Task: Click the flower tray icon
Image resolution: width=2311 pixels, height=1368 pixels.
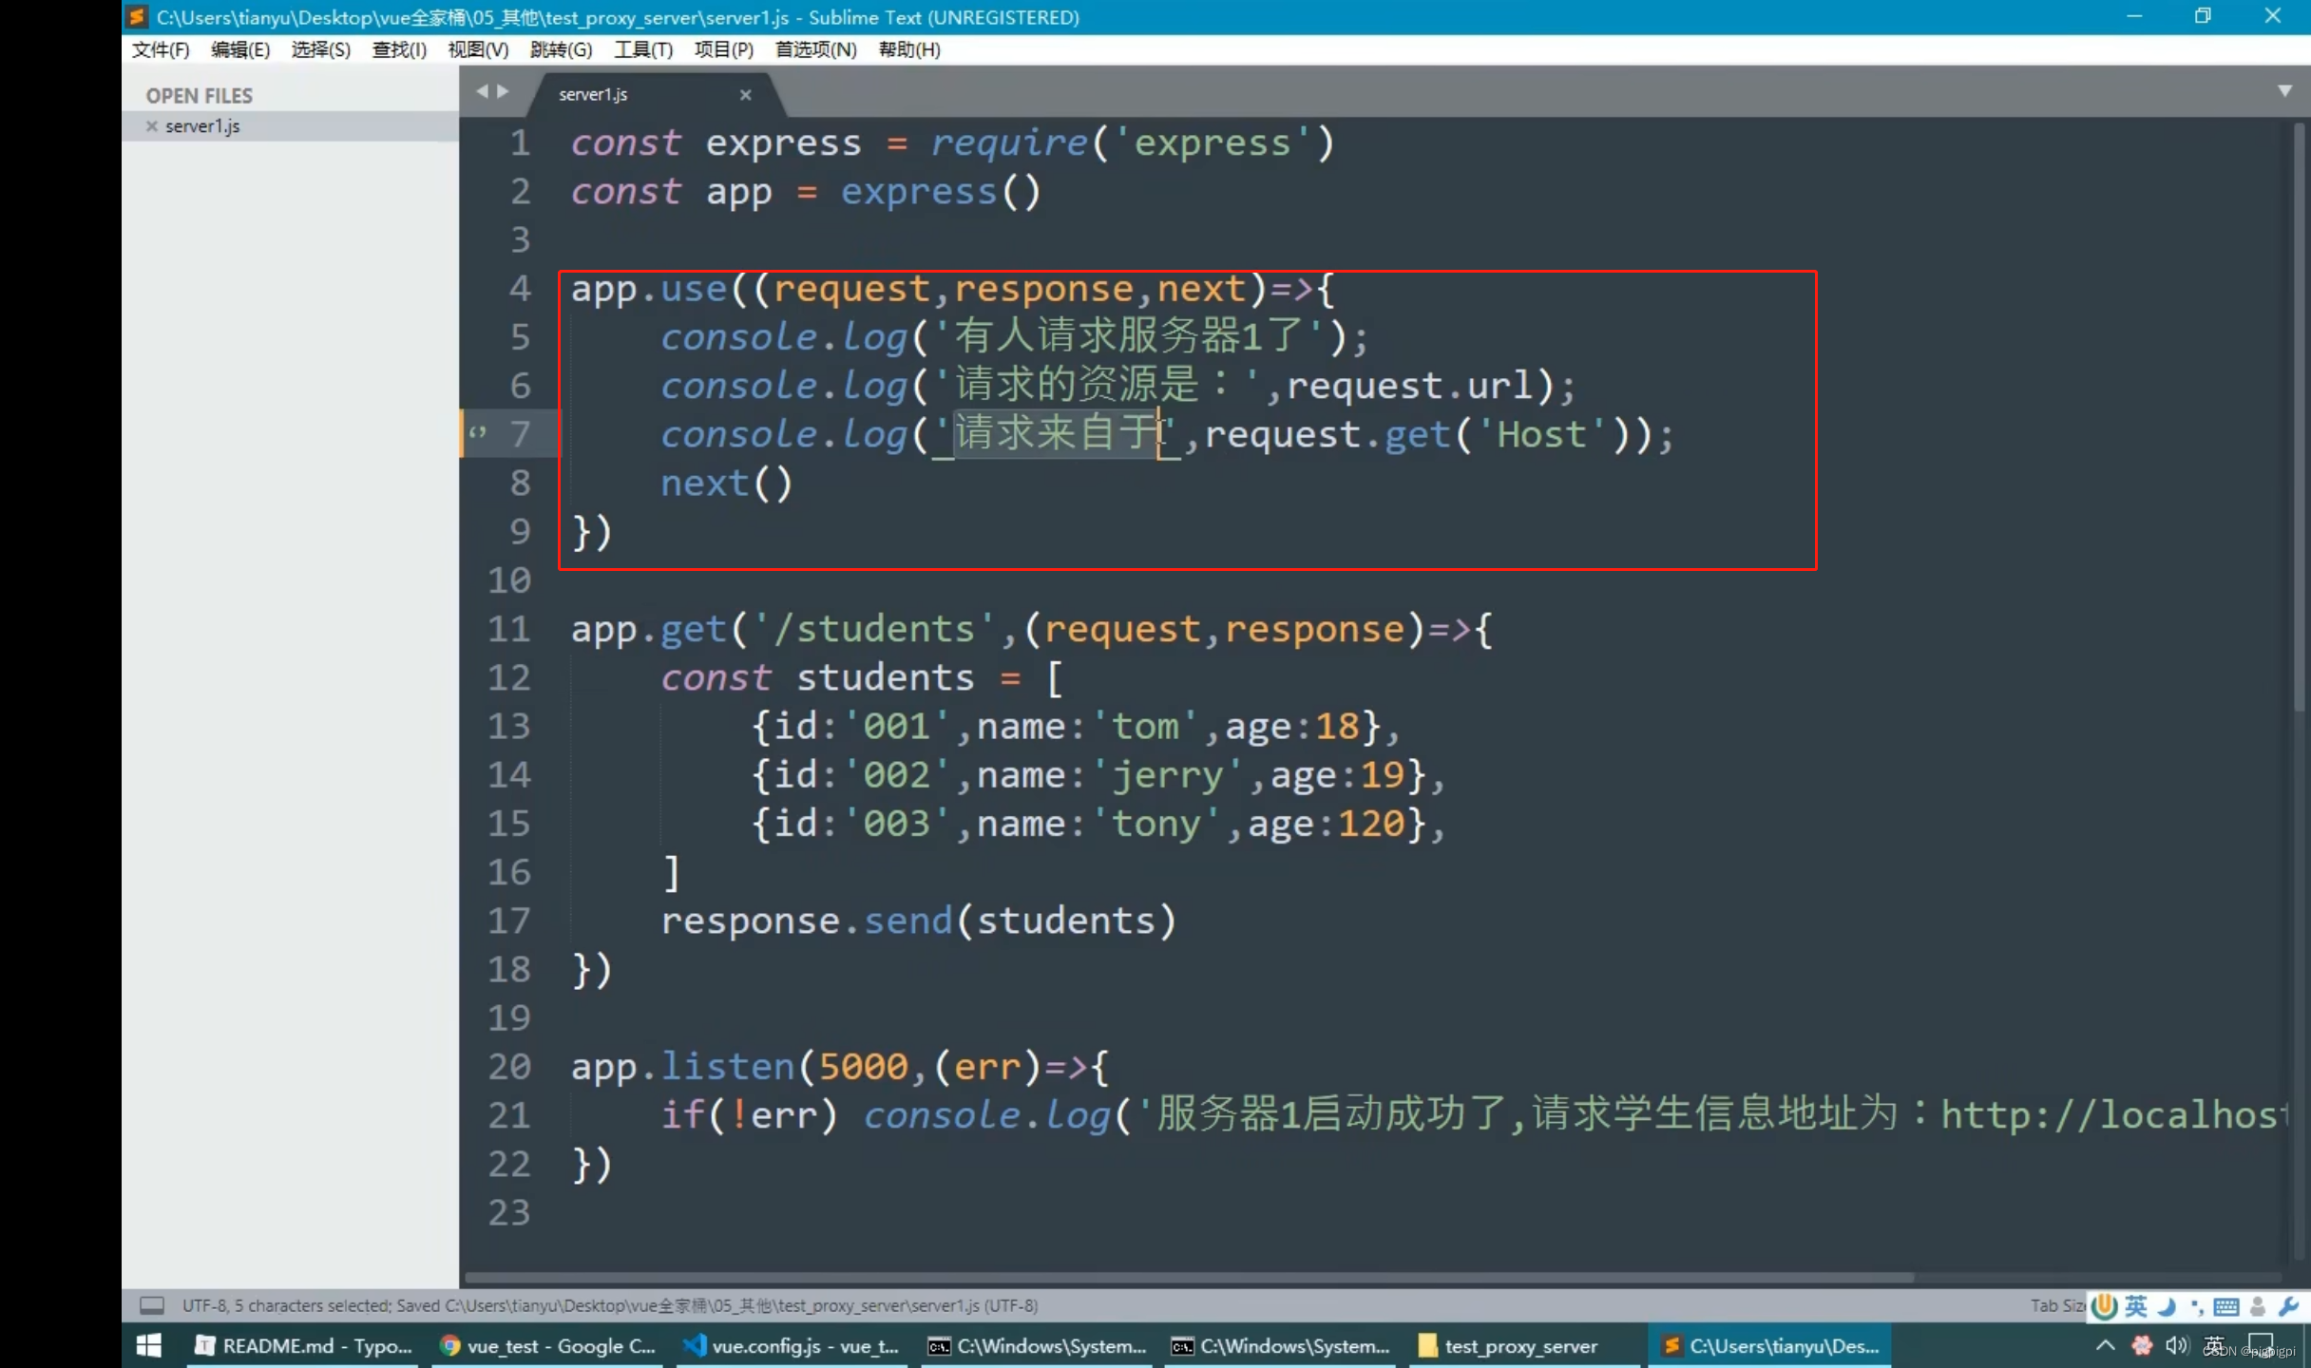Action: (x=2142, y=1345)
